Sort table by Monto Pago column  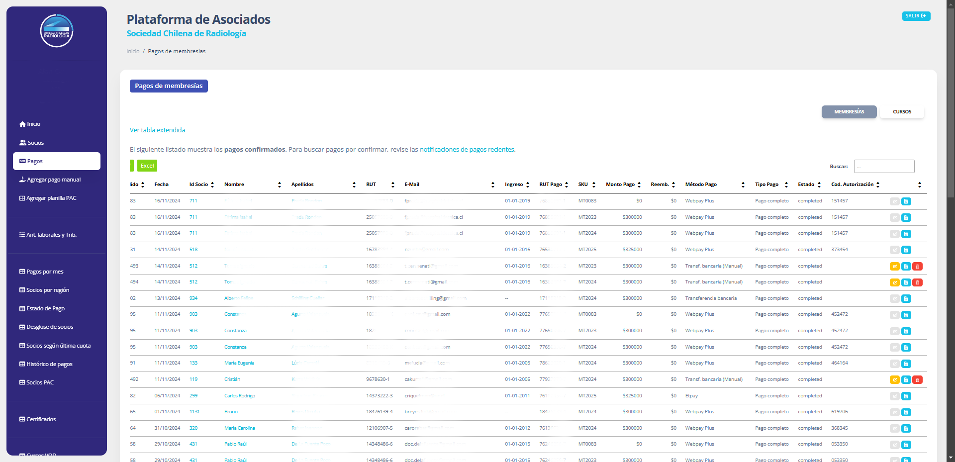pyautogui.click(x=623, y=185)
